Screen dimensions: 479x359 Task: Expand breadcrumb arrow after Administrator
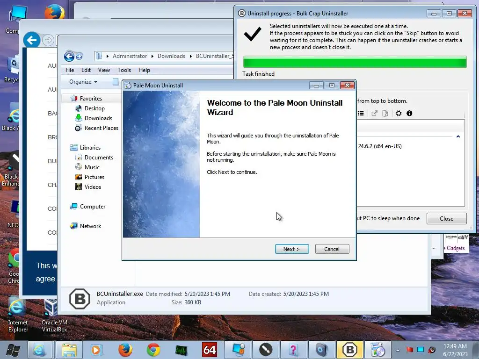(x=152, y=56)
